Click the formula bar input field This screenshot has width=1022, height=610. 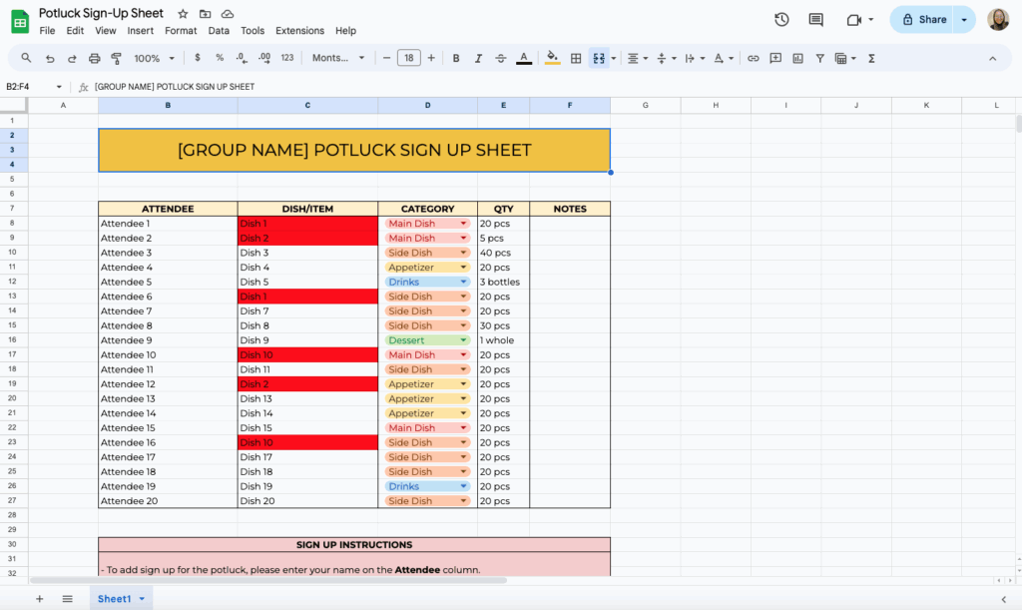(x=299, y=87)
